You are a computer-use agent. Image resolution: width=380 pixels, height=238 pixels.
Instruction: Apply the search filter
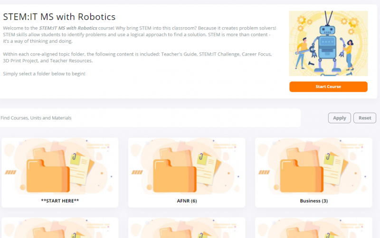(339, 118)
